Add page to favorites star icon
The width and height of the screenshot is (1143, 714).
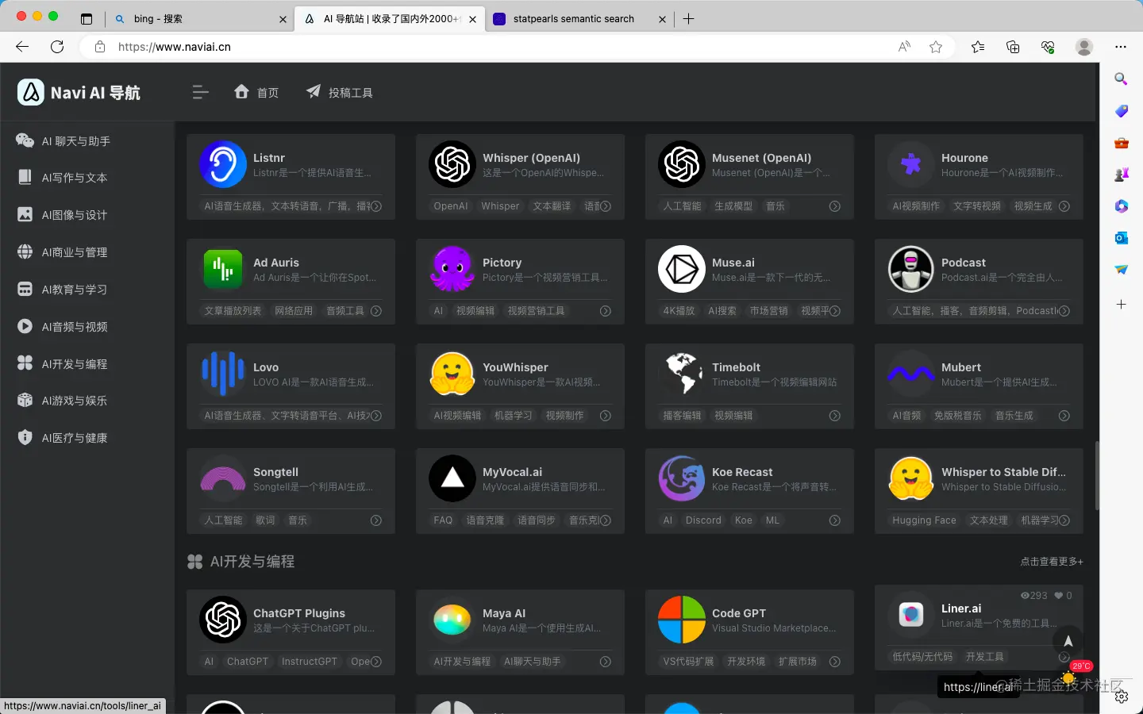click(x=936, y=47)
